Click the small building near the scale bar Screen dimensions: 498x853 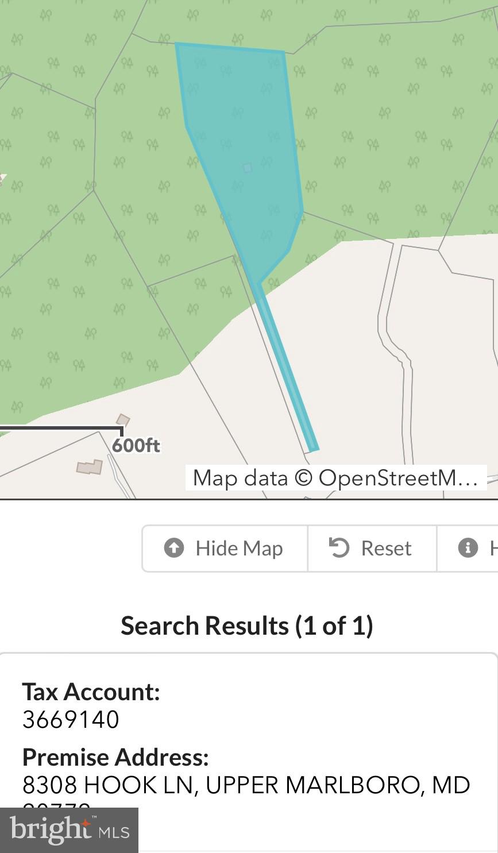123,420
